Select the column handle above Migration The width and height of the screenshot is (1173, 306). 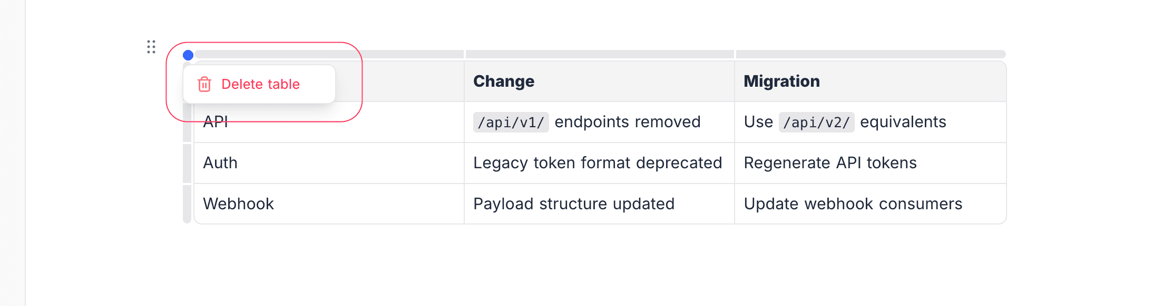point(871,54)
